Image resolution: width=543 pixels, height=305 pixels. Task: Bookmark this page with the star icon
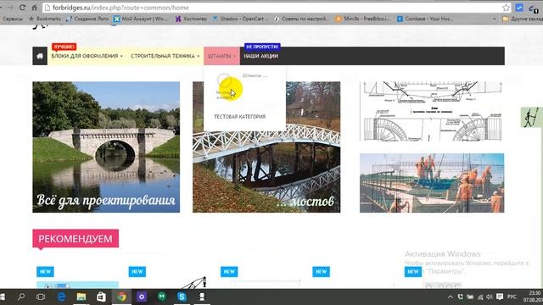coord(506,8)
